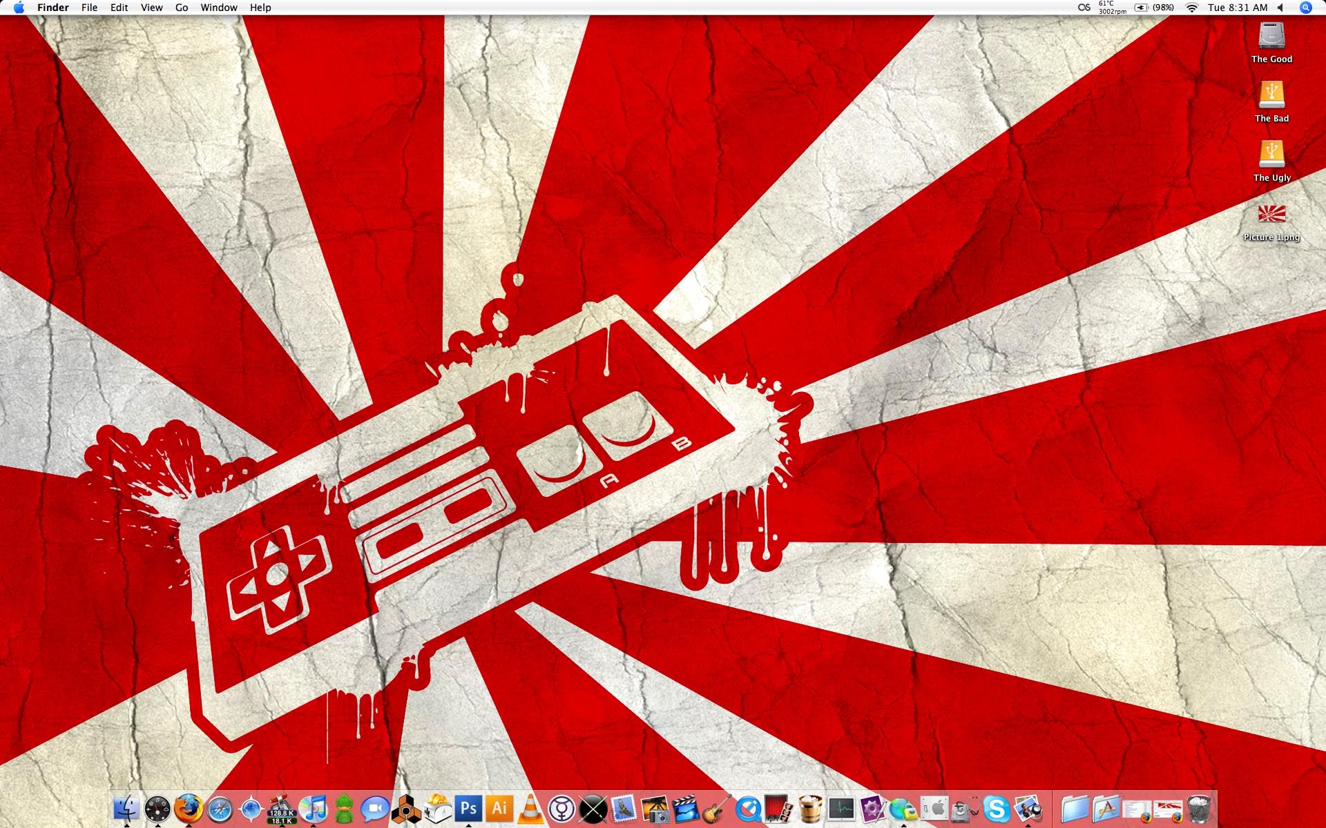Open System Preferences in the Dock
This screenshot has width=1326, height=828.
point(934,809)
